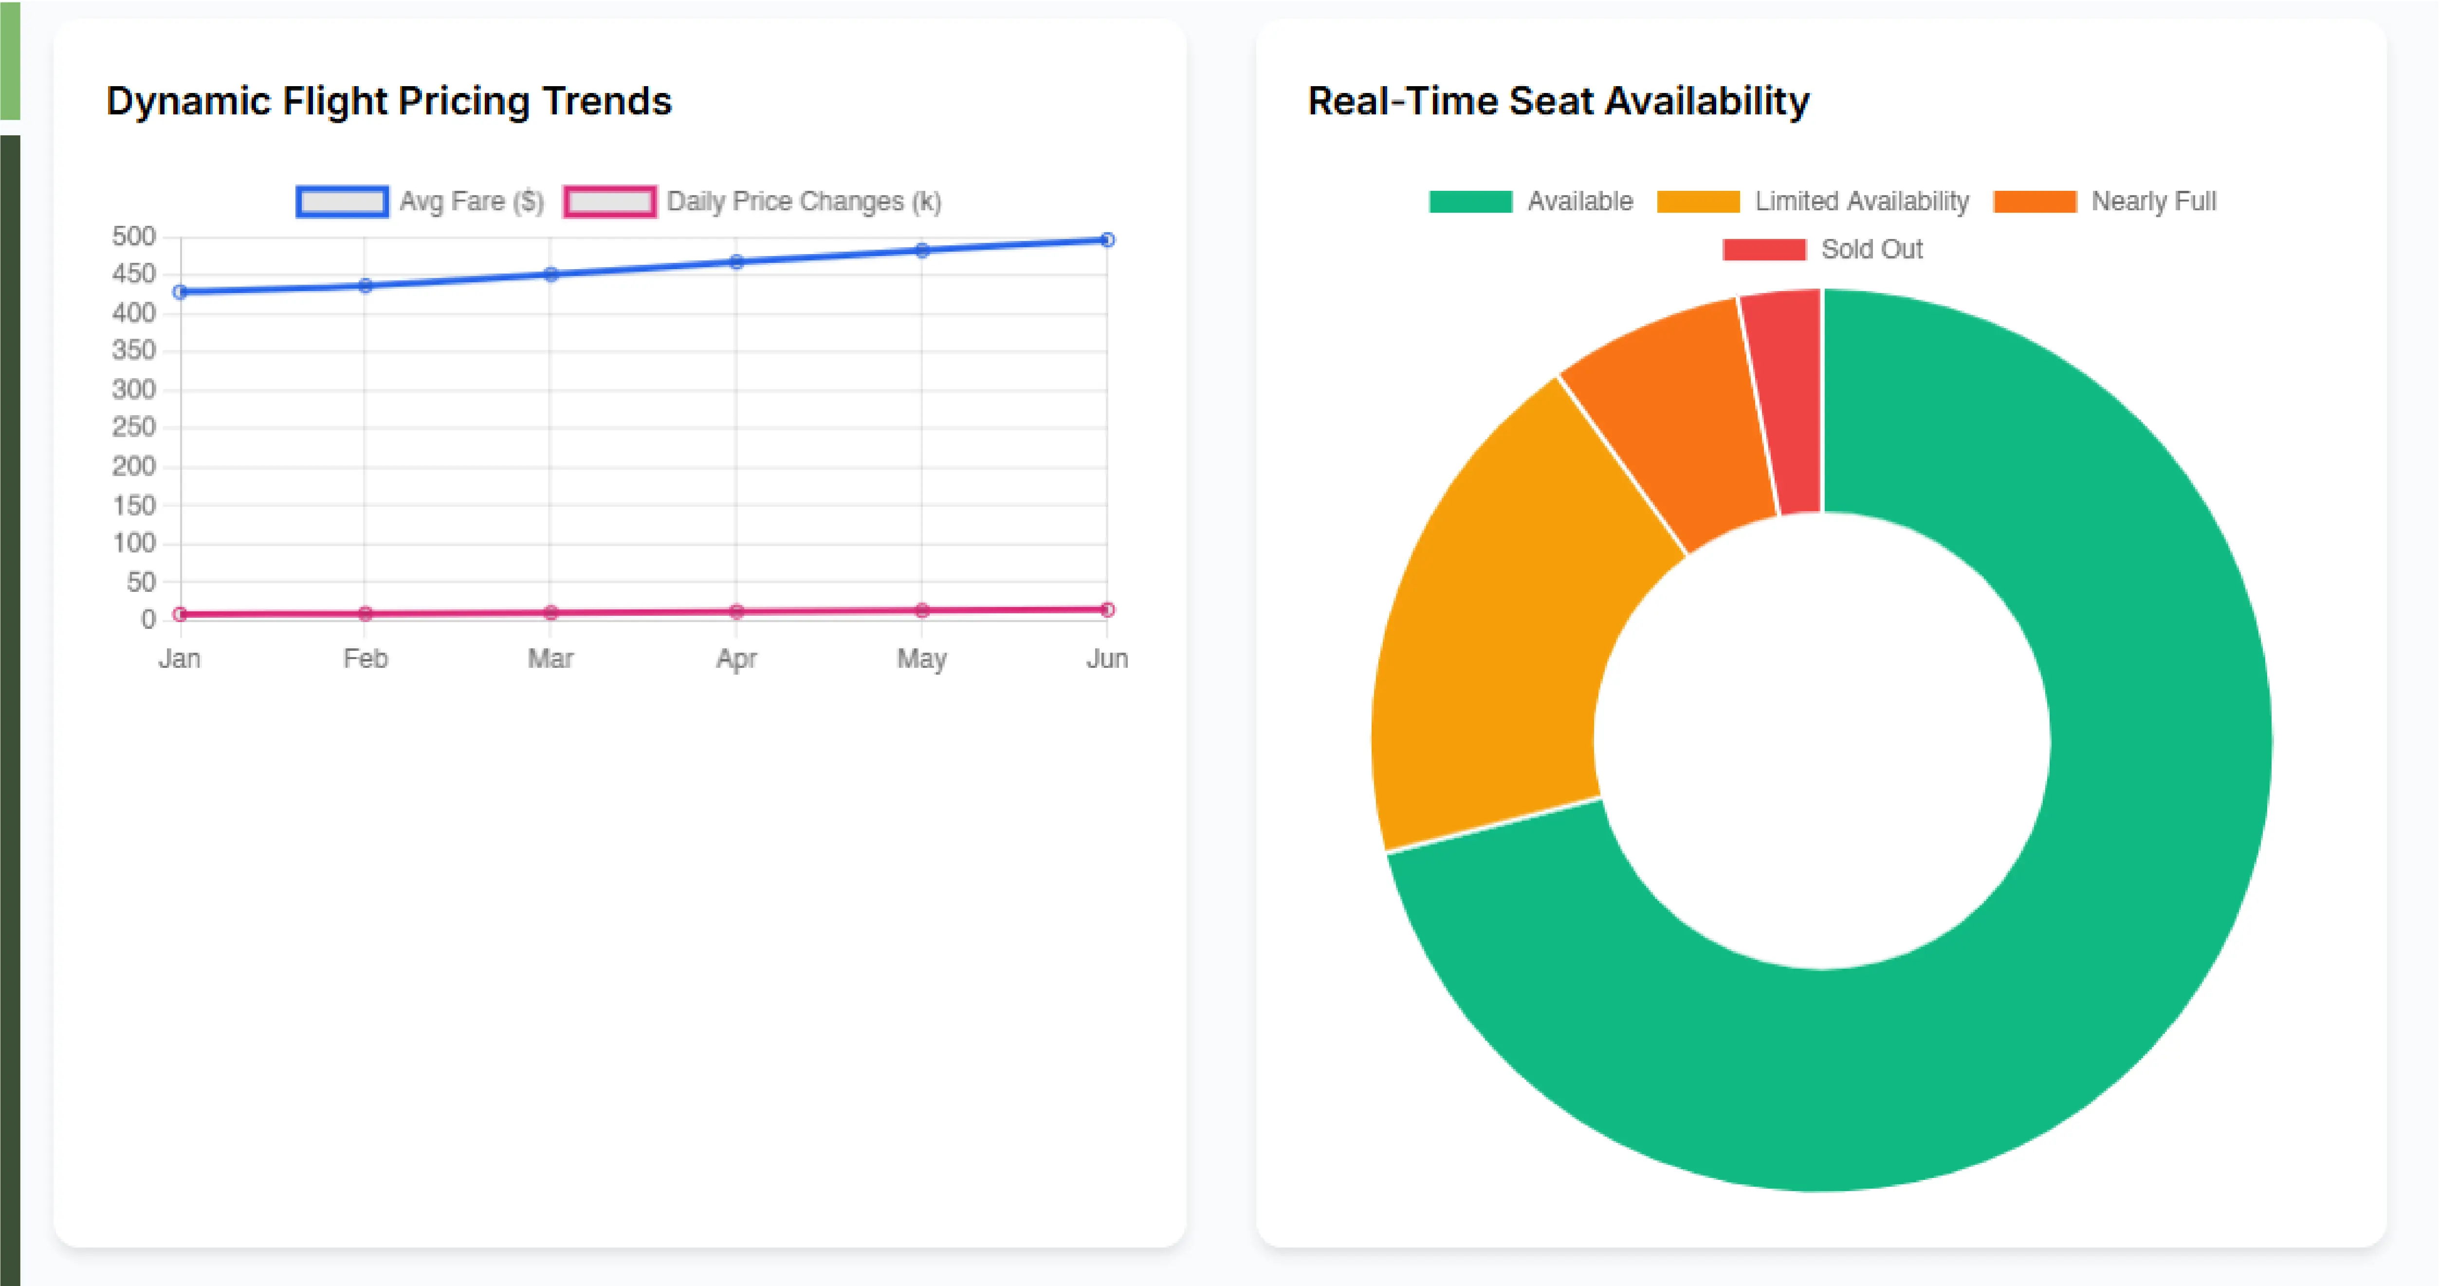2439x1286 pixels.
Task: Toggle the Nearly Full legend entry
Action: pos(2105,202)
